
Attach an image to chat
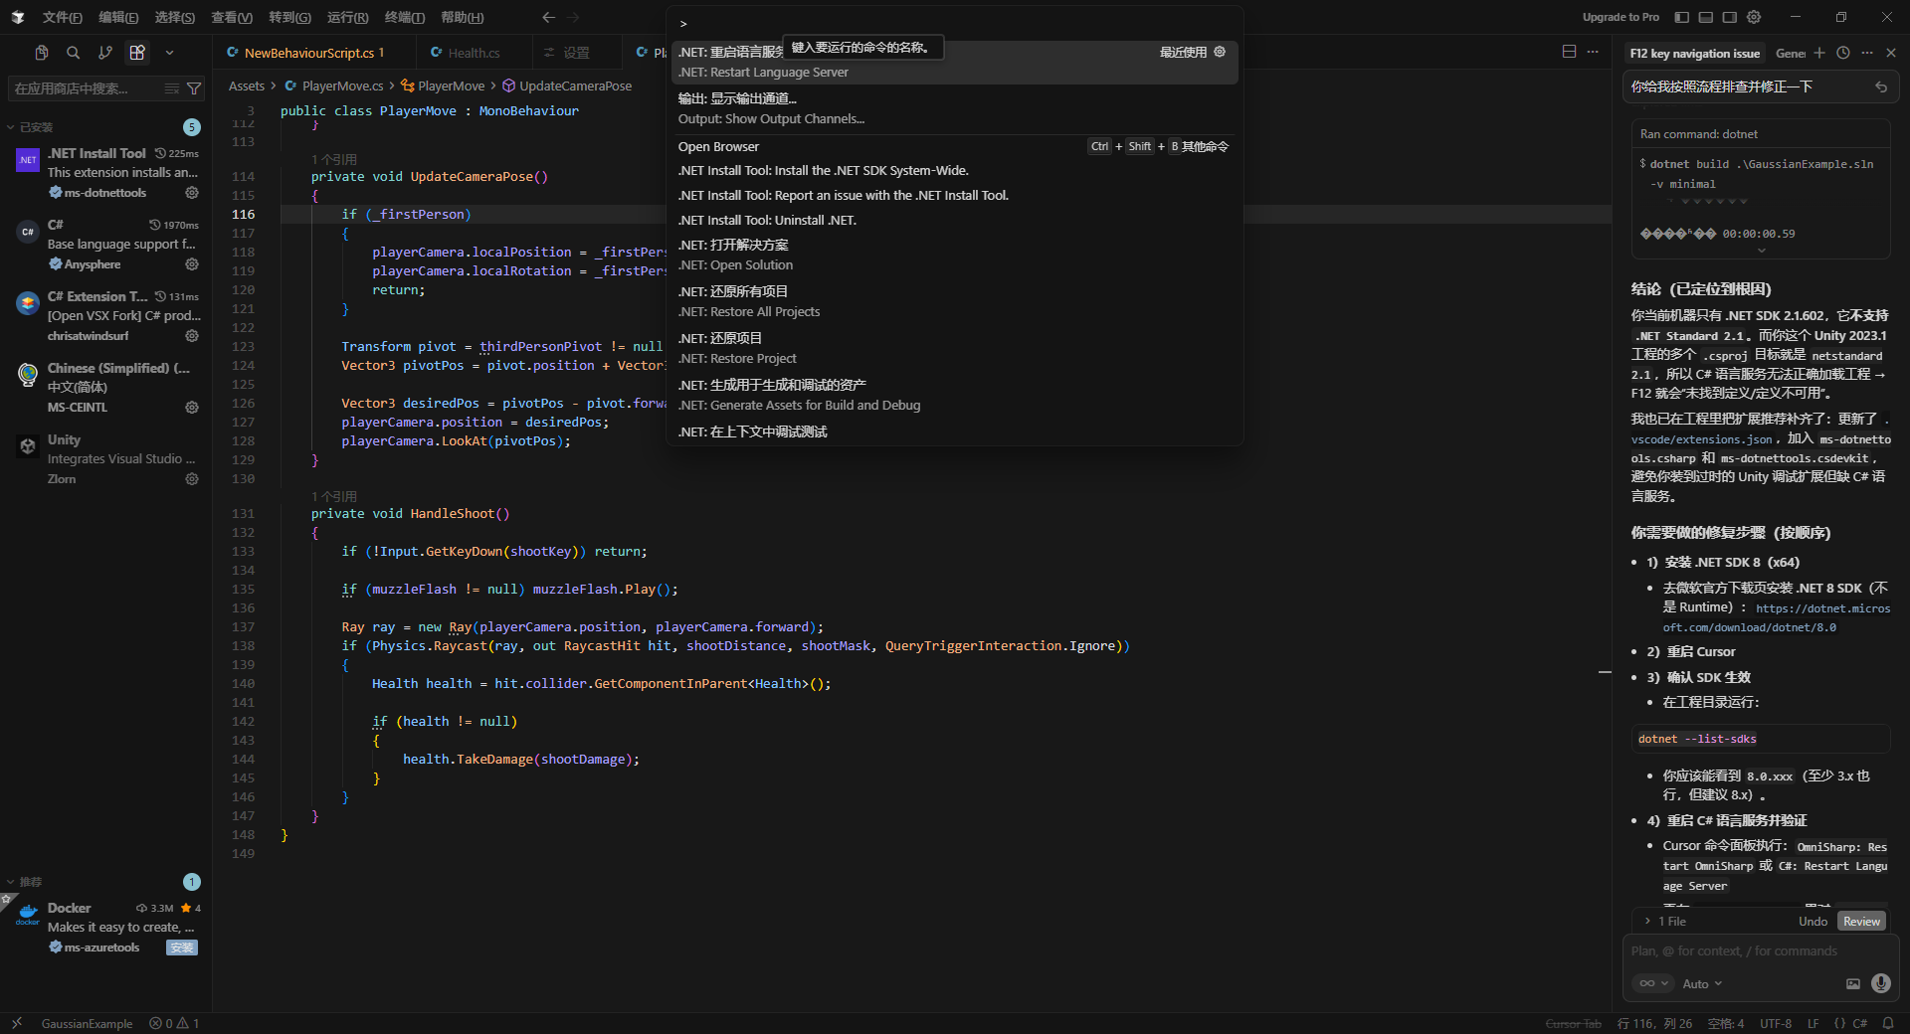(1853, 983)
